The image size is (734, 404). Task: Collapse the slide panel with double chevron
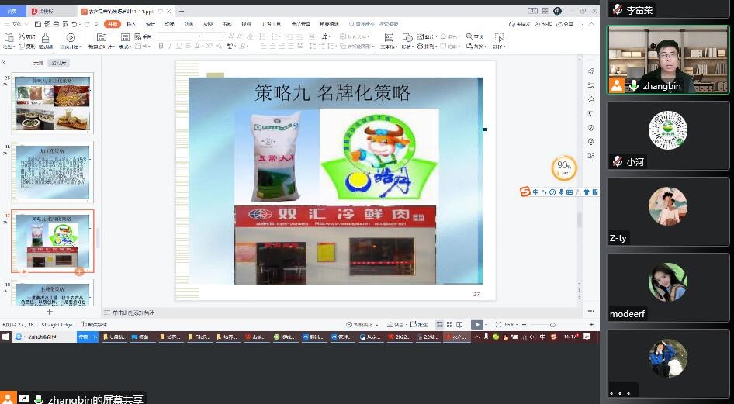4,62
